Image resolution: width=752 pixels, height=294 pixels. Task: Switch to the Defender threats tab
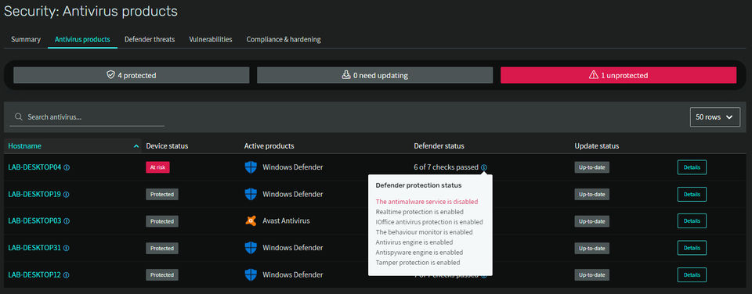point(150,39)
